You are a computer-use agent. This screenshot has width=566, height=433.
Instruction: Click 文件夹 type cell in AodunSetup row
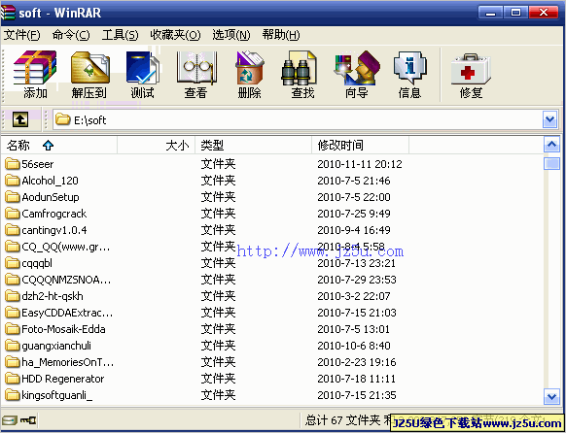218,197
